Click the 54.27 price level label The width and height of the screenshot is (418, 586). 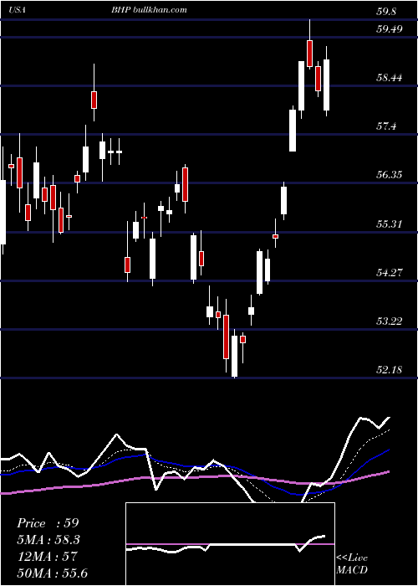coord(390,272)
